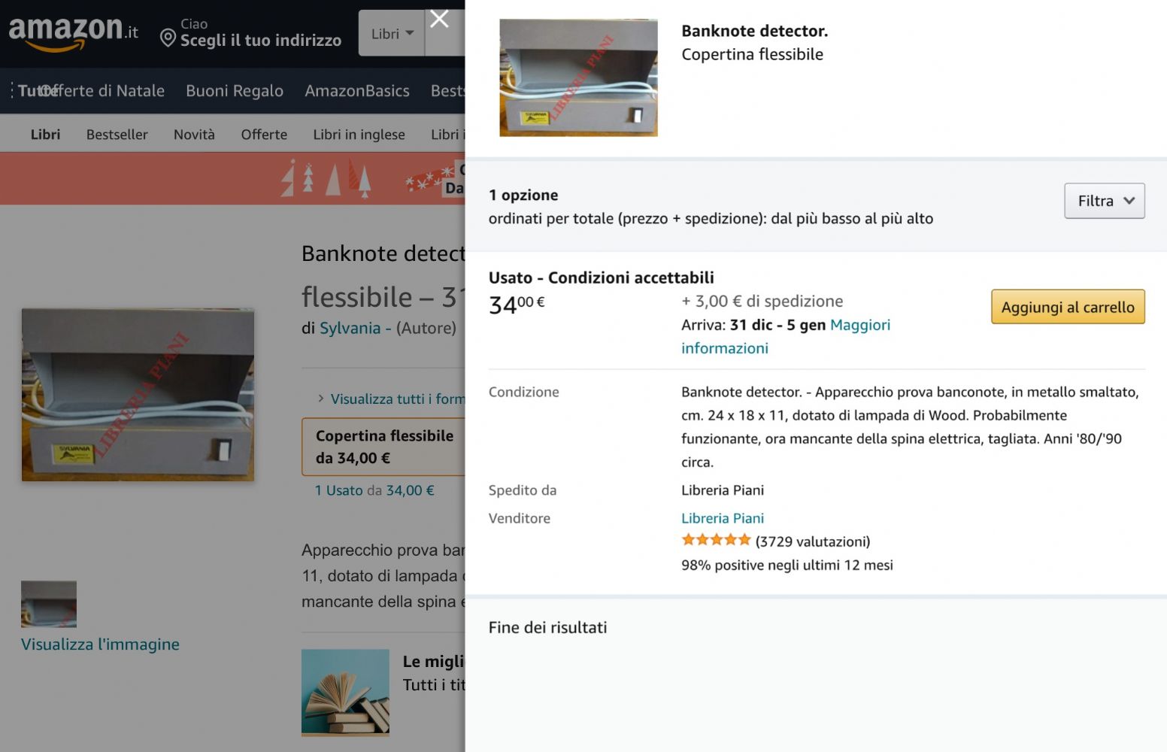
Task: Select the Copertina flessibile format box
Action: 383,447
